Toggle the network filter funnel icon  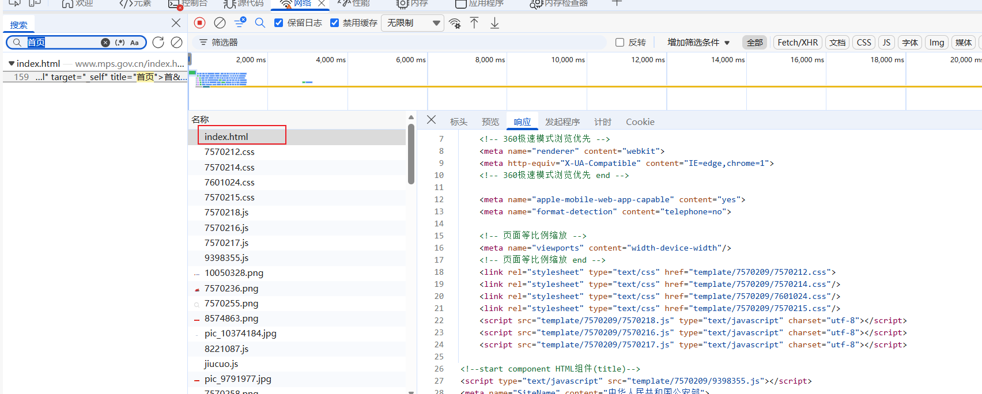(x=240, y=23)
